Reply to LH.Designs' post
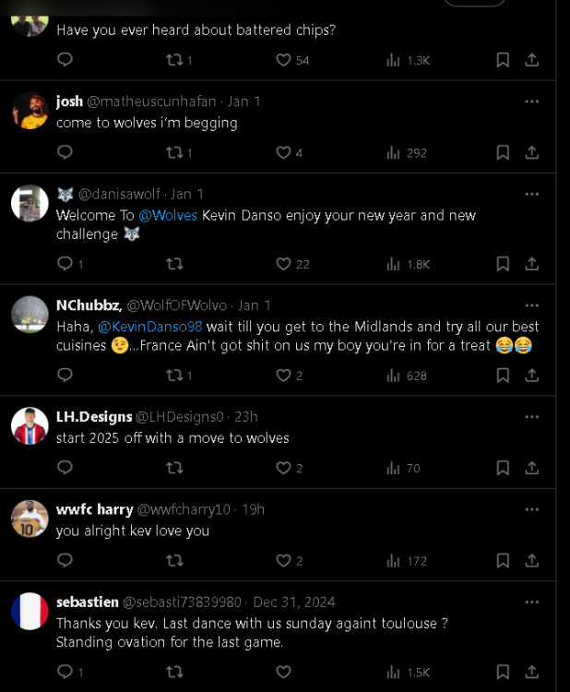570x692 pixels. click(65, 468)
